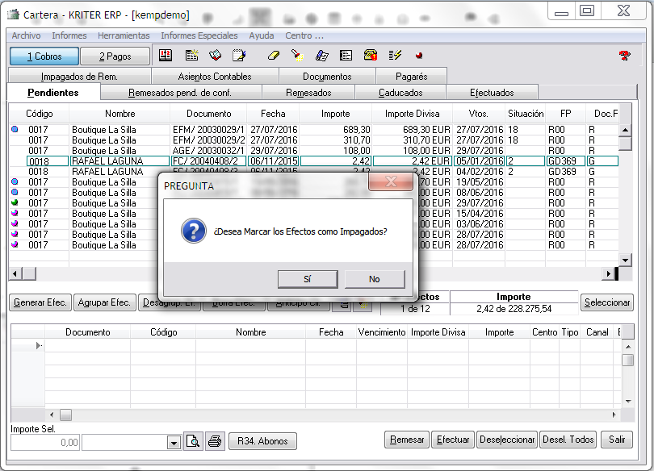Switch to the Remesados tab
This screenshot has width=654, height=471.
coord(308,93)
